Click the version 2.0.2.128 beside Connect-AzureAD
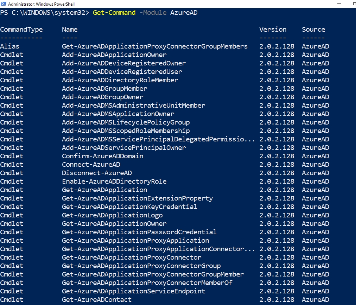Viewport: 356px width, 305px height. coord(276,164)
